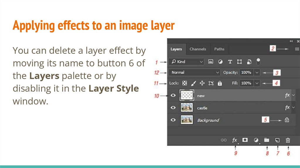
Task: Switch to the Channels tab
Action: (x=198, y=49)
